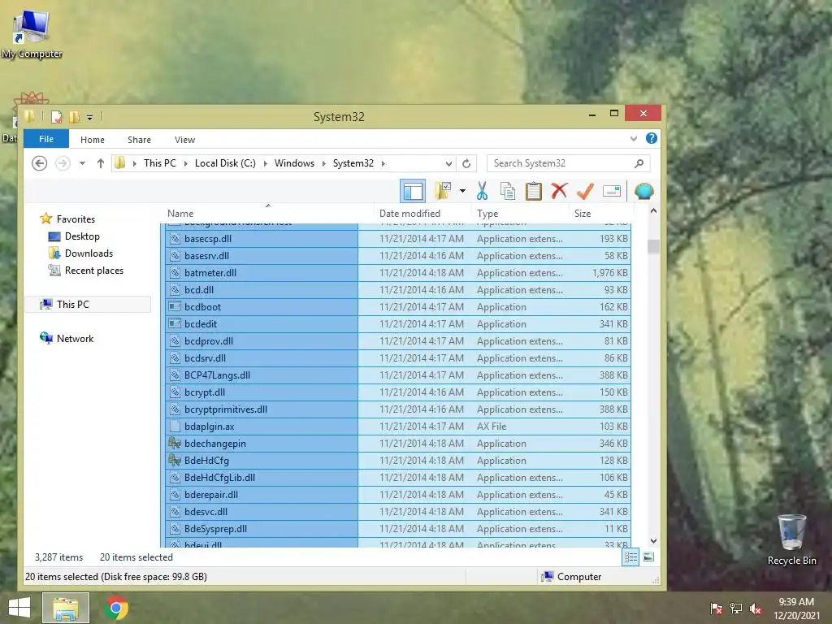Viewport: 832px width, 624px height.
Task: Go forward with the Forward arrow
Action: 63,162
